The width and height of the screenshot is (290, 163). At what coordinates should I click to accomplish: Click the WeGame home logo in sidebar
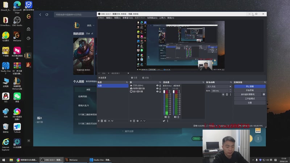[29, 16]
